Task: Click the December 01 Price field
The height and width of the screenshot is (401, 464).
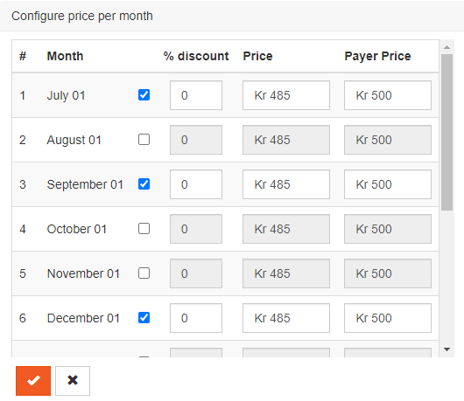Action: tap(286, 318)
